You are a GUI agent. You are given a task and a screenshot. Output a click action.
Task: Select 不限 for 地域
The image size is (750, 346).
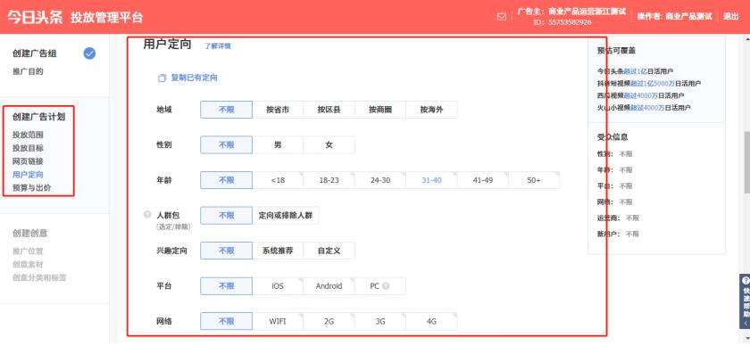(x=226, y=110)
